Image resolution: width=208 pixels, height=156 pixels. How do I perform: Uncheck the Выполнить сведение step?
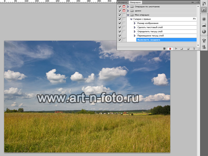pyautogui.click(x=120, y=40)
